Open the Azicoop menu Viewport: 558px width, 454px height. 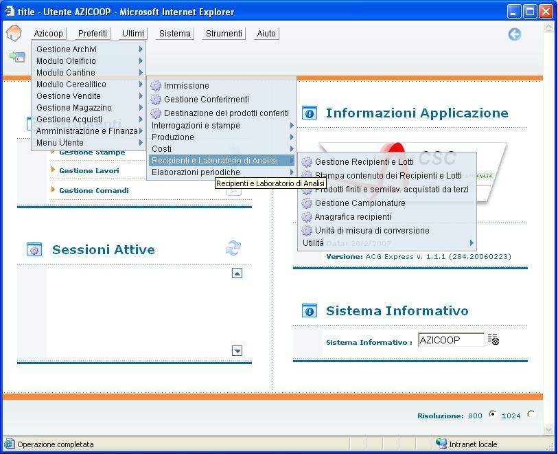(x=49, y=34)
